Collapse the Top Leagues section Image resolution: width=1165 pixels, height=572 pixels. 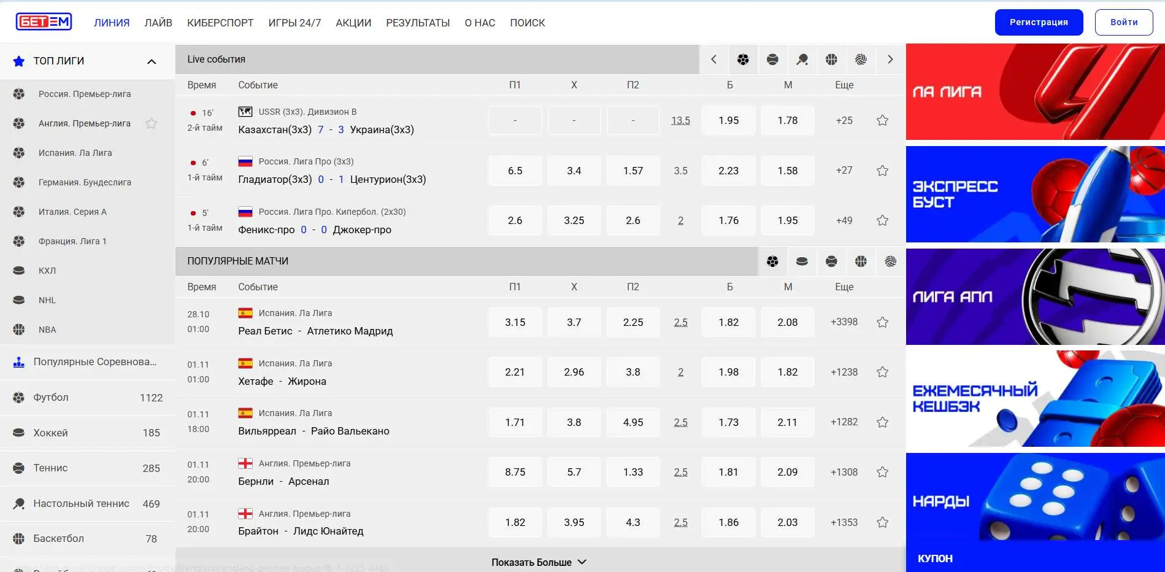152,61
